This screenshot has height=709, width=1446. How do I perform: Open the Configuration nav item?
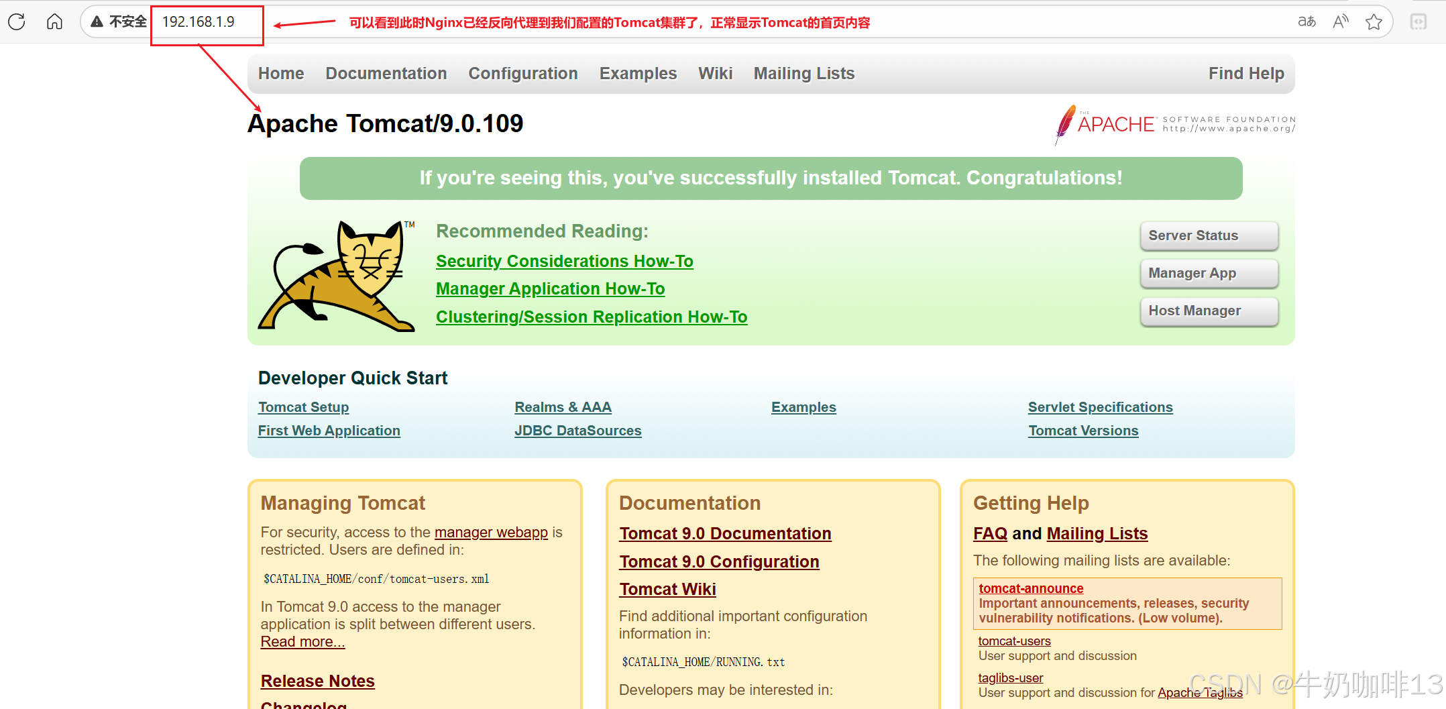pos(523,73)
